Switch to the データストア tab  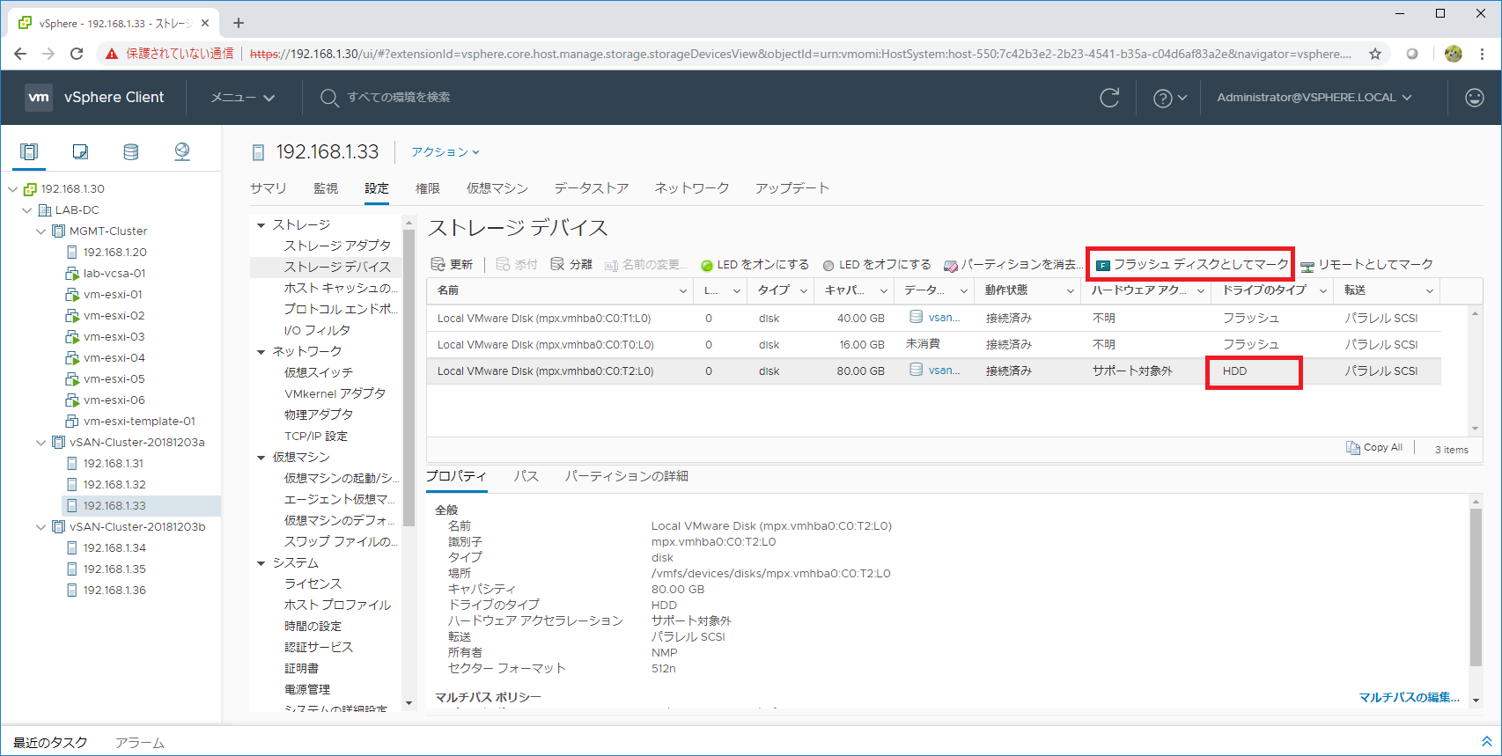point(591,188)
